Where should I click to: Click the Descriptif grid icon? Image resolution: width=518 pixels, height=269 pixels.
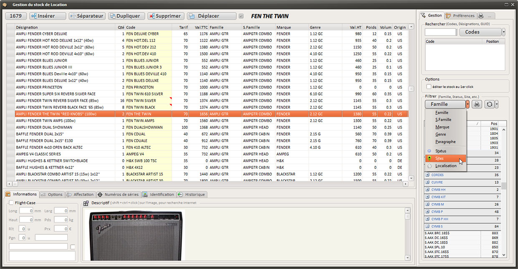(86, 203)
